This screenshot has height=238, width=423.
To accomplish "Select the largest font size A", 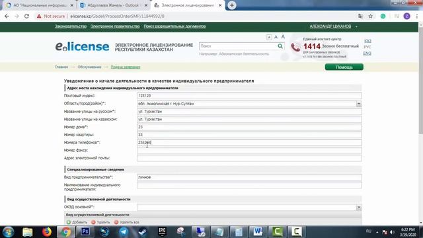I will coord(283,36).
